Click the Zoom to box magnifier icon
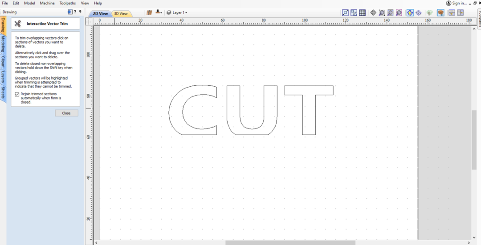Viewport: 481px width, 245px height. click(x=382, y=13)
